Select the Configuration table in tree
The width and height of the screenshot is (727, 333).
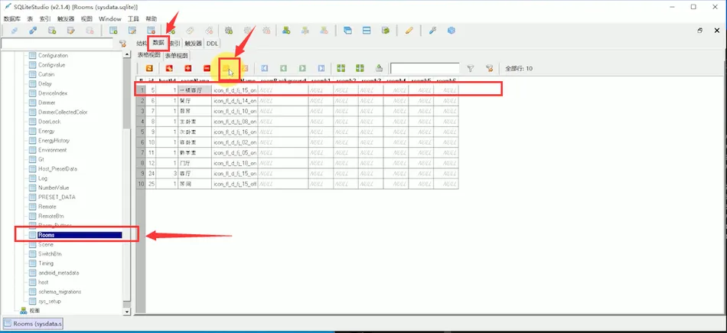tap(53, 55)
